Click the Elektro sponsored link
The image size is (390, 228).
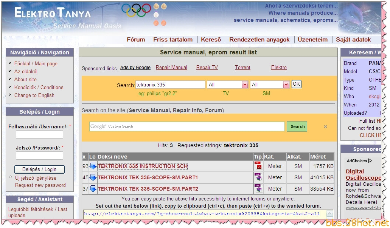point(279,68)
